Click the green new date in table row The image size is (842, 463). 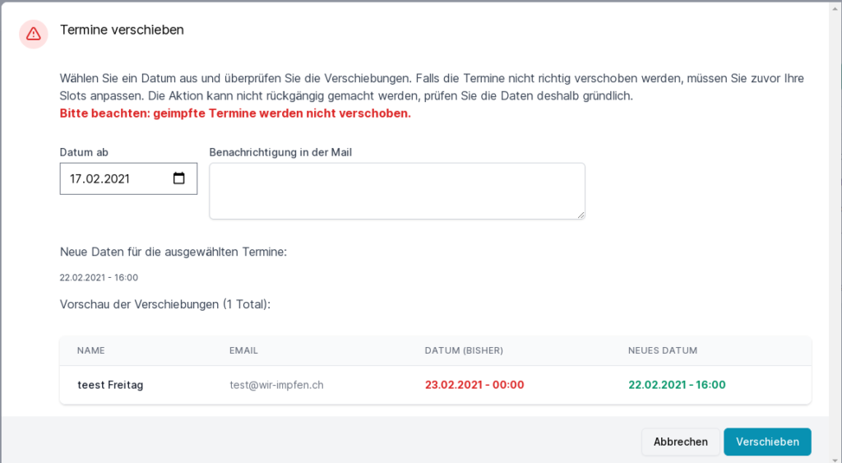pyautogui.click(x=677, y=385)
